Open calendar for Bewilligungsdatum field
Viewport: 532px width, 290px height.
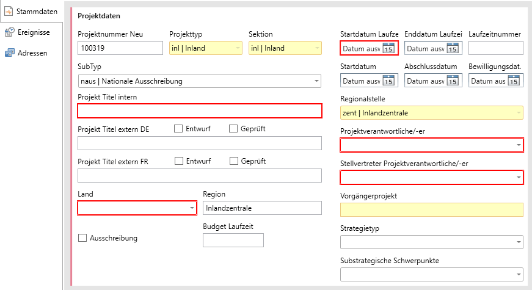coord(514,81)
